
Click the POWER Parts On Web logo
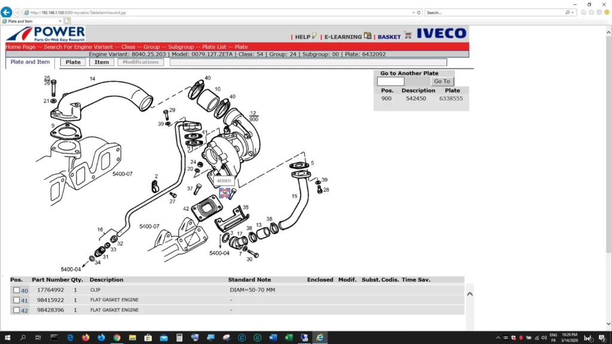click(x=46, y=34)
